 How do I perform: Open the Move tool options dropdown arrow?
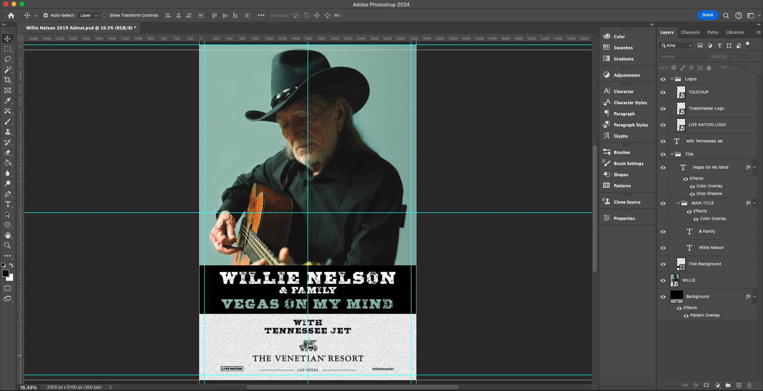click(36, 16)
